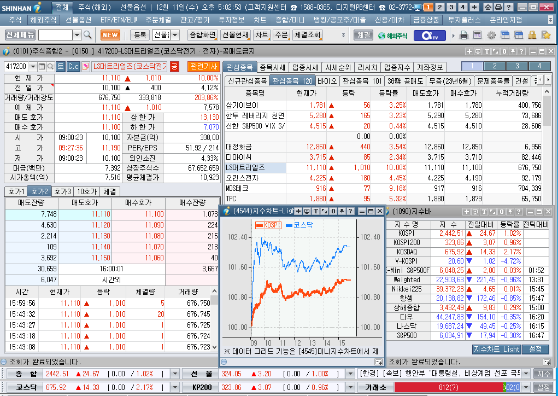Click the red 812(7) 거래소 bar
This screenshot has height=396, width=558.
[x=448, y=387]
